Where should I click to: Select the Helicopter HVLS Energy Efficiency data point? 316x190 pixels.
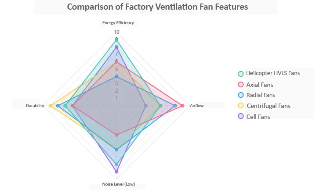click(116, 39)
